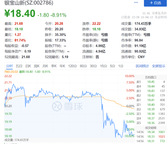Select the 卖4 order row at 18.44
The width and height of the screenshot is (168, 144).
[151, 86]
